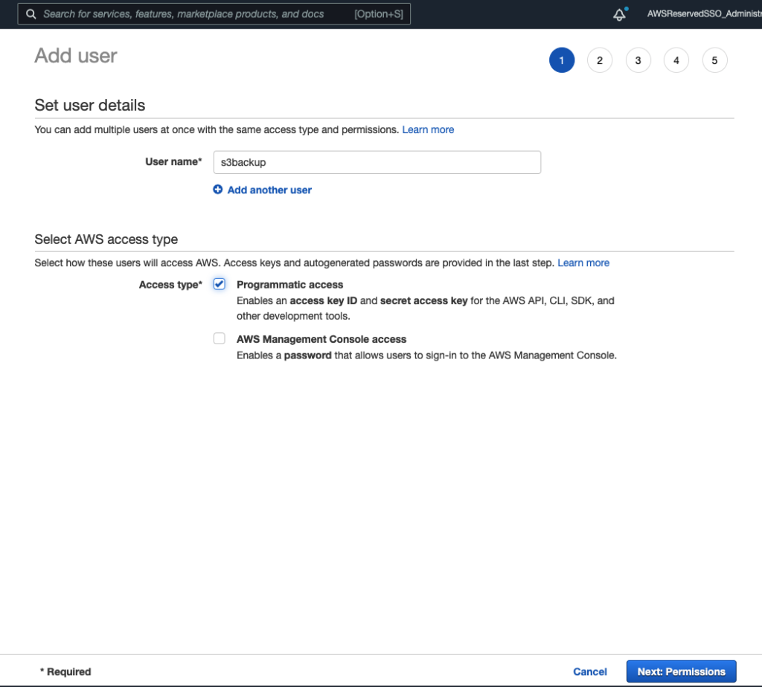Open the AWSReservedSSO_Administrator account menu
The image size is (762, 687).
(704, 14)
